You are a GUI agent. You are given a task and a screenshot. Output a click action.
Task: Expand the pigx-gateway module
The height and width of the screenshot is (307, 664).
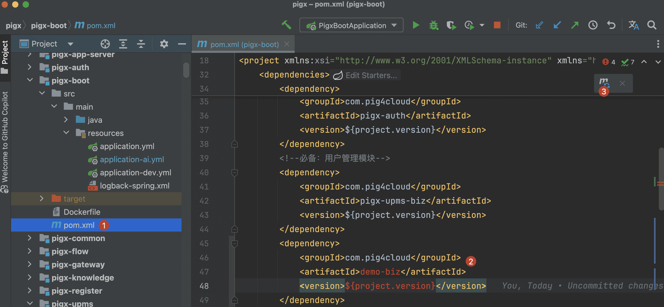coord(29,264)
